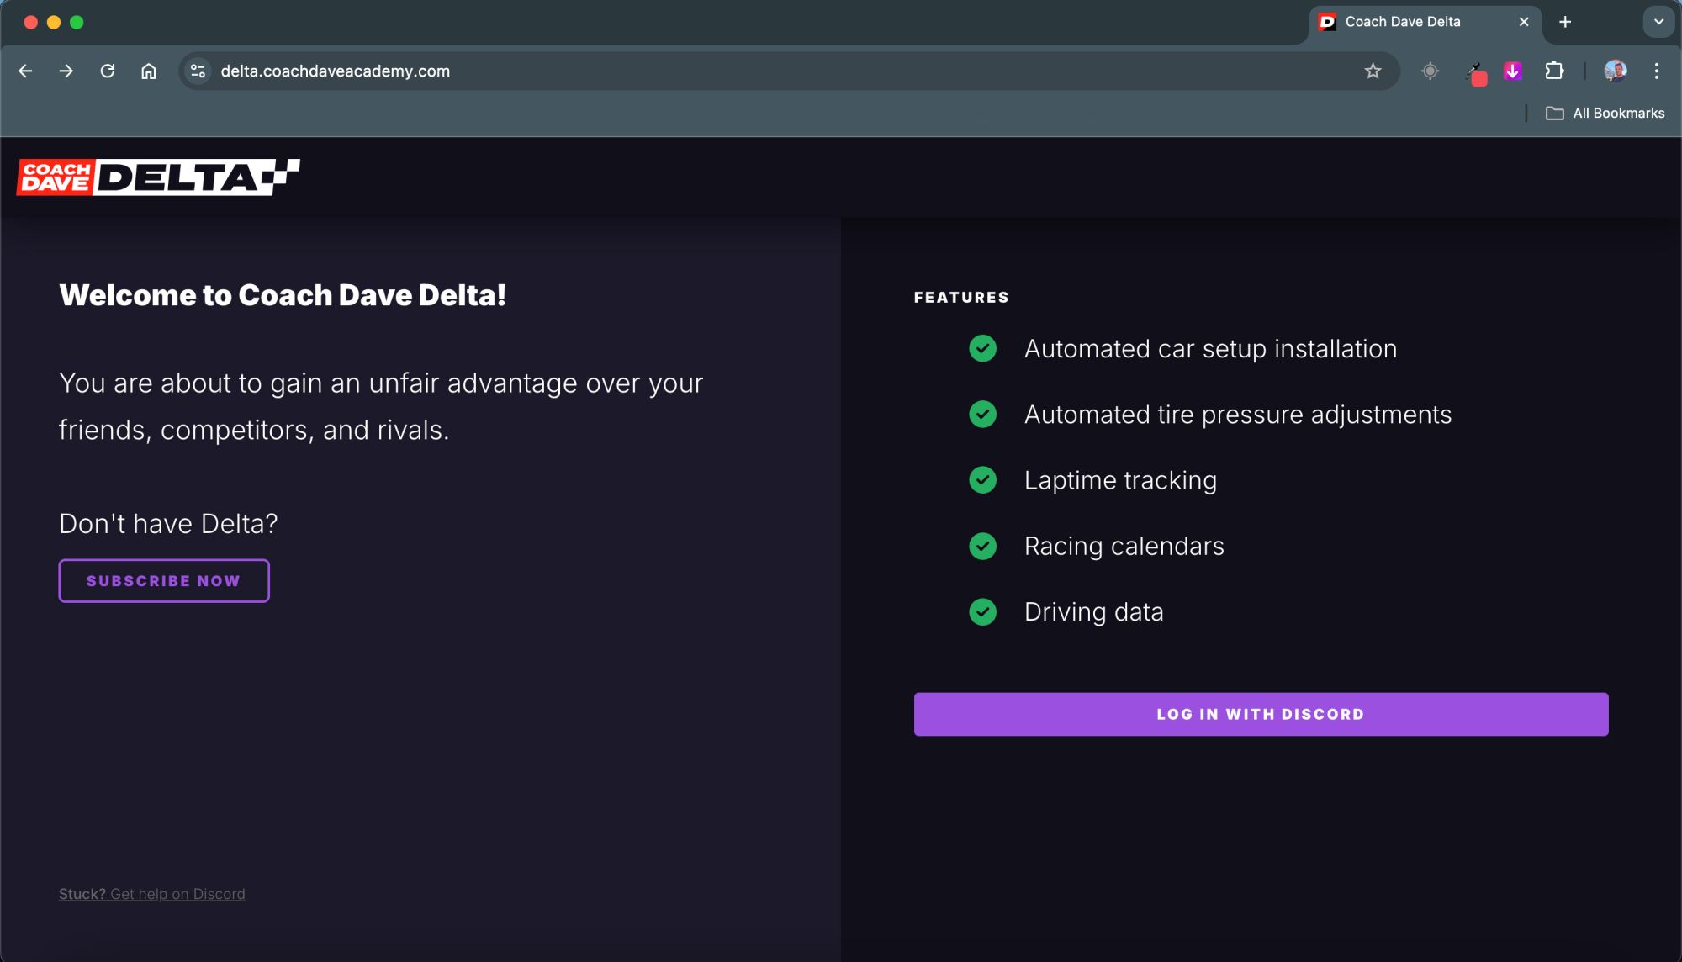Close the window with red button
The image size is (1682, 962).
31,23
